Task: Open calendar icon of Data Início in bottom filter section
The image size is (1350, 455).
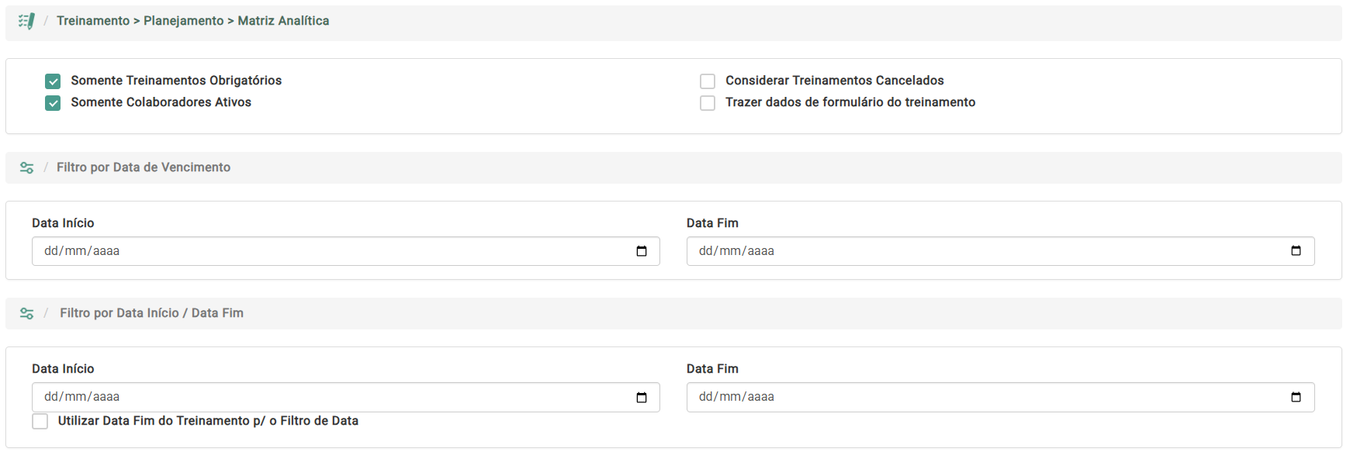Action: tap(642, 398)
